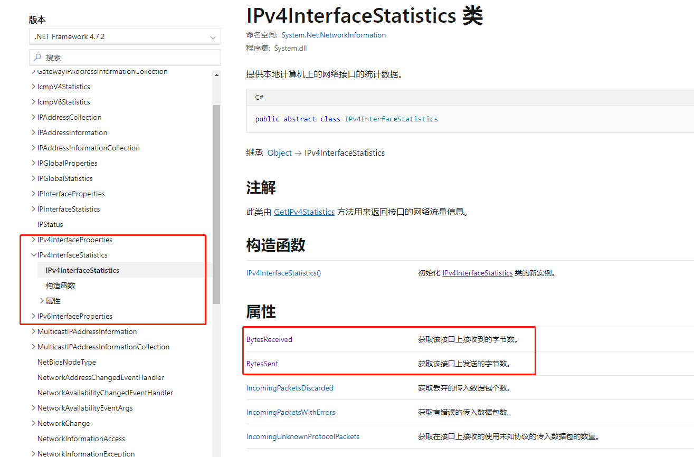Collapse the IPv4InterfaceStatistics tree node

[x=34, y=255]
